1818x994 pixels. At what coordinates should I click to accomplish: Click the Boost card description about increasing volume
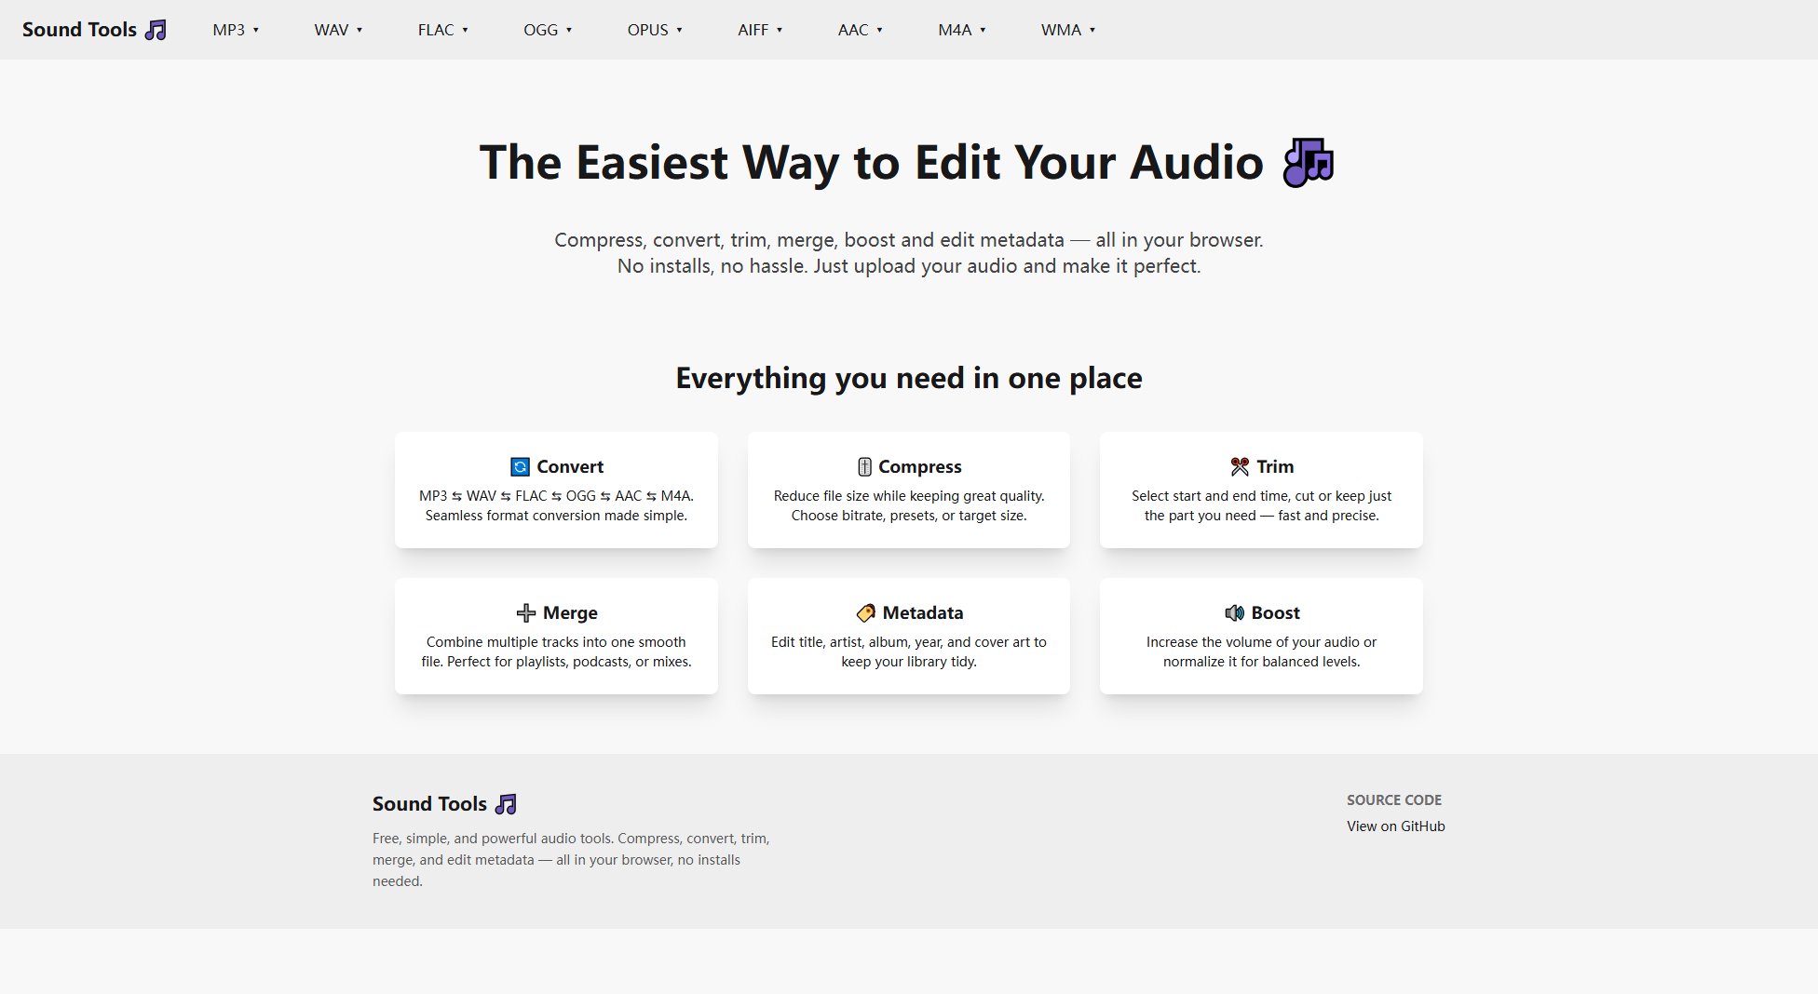(x=1262, y=651)
